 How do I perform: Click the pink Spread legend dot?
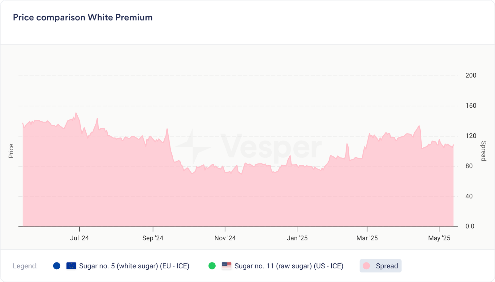click(x=366, y=266)
